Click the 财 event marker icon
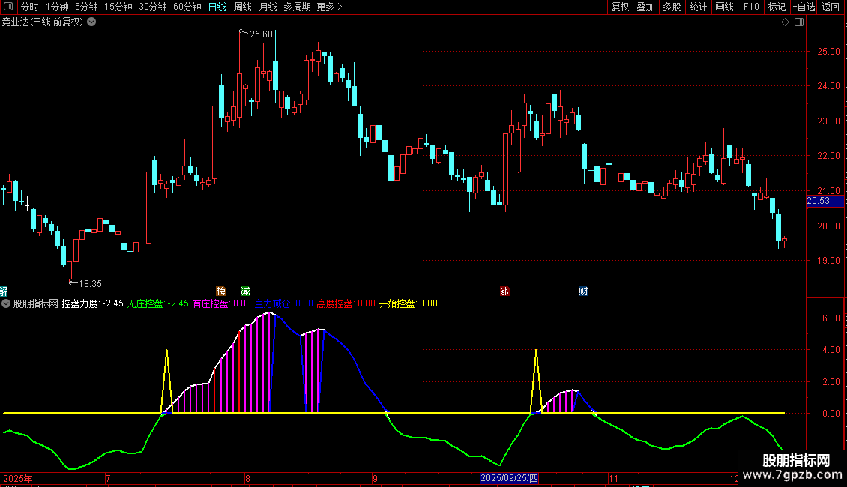Viewport: 847px width, 487px height. pyautogui.click(x=583, y=291)
